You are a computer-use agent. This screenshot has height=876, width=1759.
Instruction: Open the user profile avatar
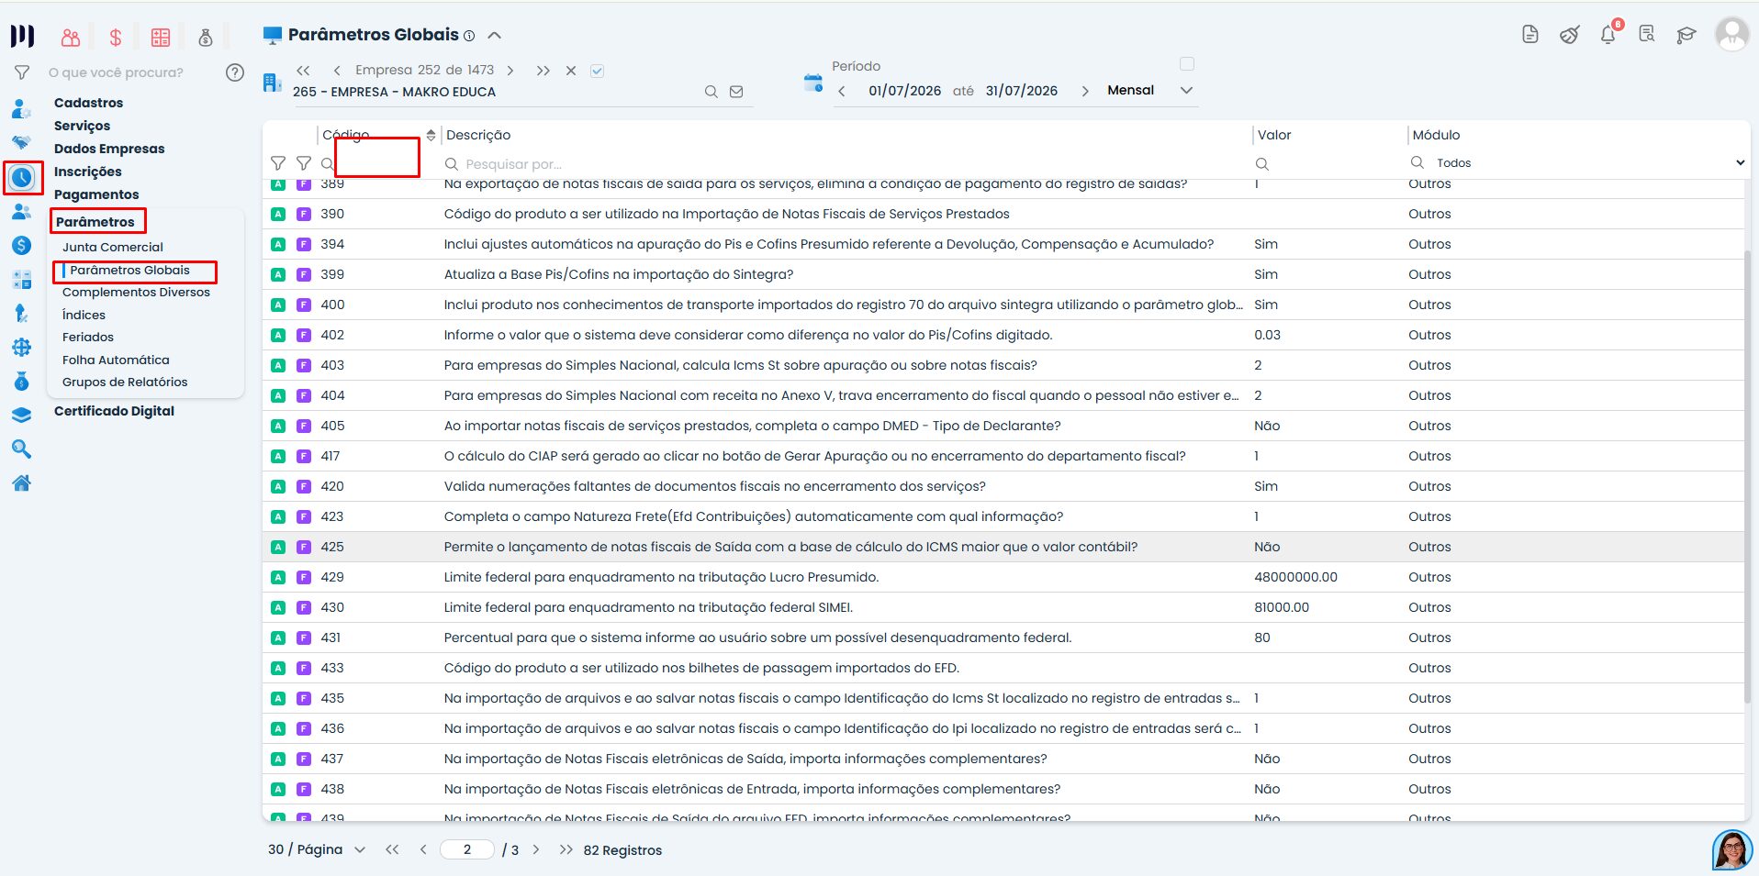pyautogui.click(x=1731, y=35)
